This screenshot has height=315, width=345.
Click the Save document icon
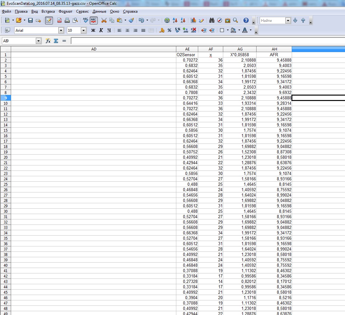[x=30, y=20]
